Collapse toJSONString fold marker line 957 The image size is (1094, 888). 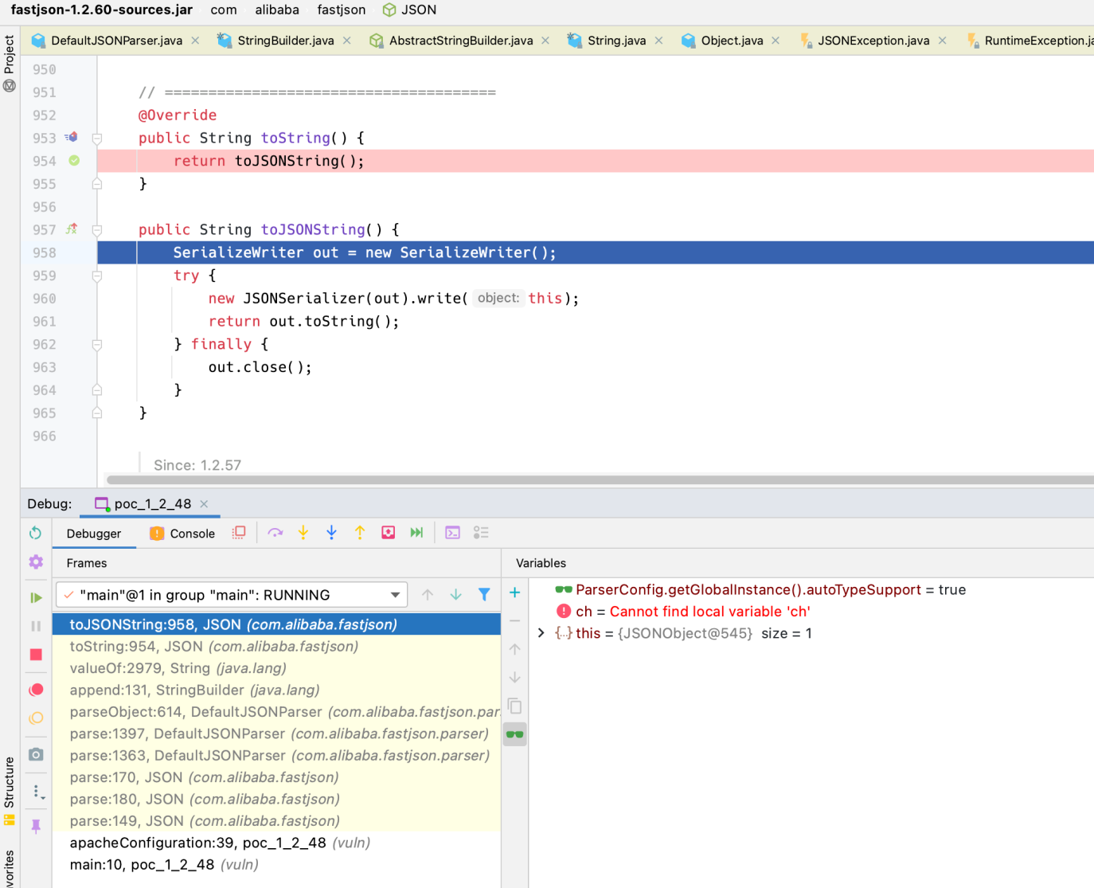[x=97, y=230]
